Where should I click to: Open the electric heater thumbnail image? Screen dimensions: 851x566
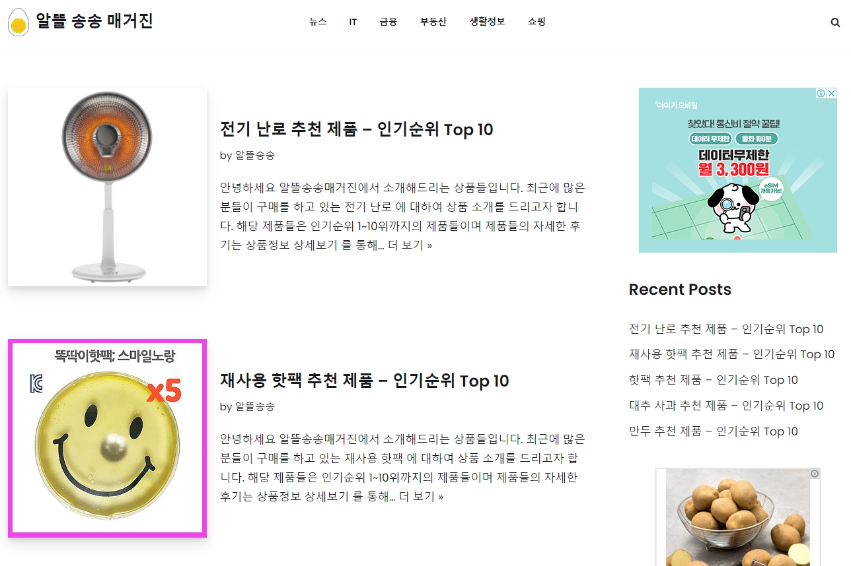tap(107, 187)
